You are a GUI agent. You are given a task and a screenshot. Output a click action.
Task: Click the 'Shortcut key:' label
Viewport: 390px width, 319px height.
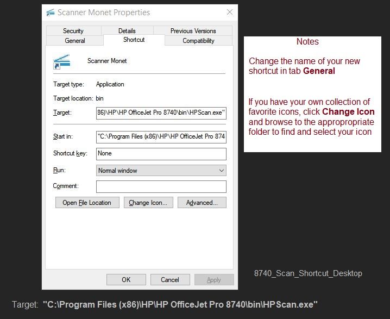click(x=70, y=153)
